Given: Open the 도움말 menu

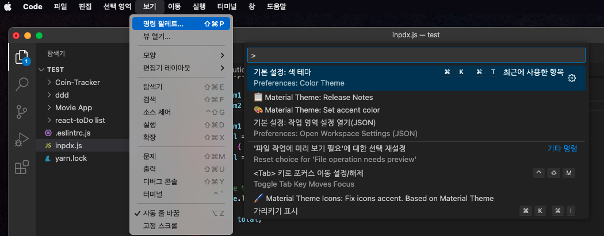Looking at the screenshot, I should click(x=276, y=6).
